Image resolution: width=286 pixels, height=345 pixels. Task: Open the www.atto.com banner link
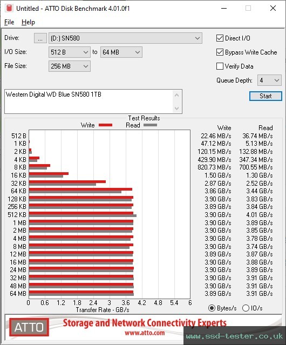(145, 333)
